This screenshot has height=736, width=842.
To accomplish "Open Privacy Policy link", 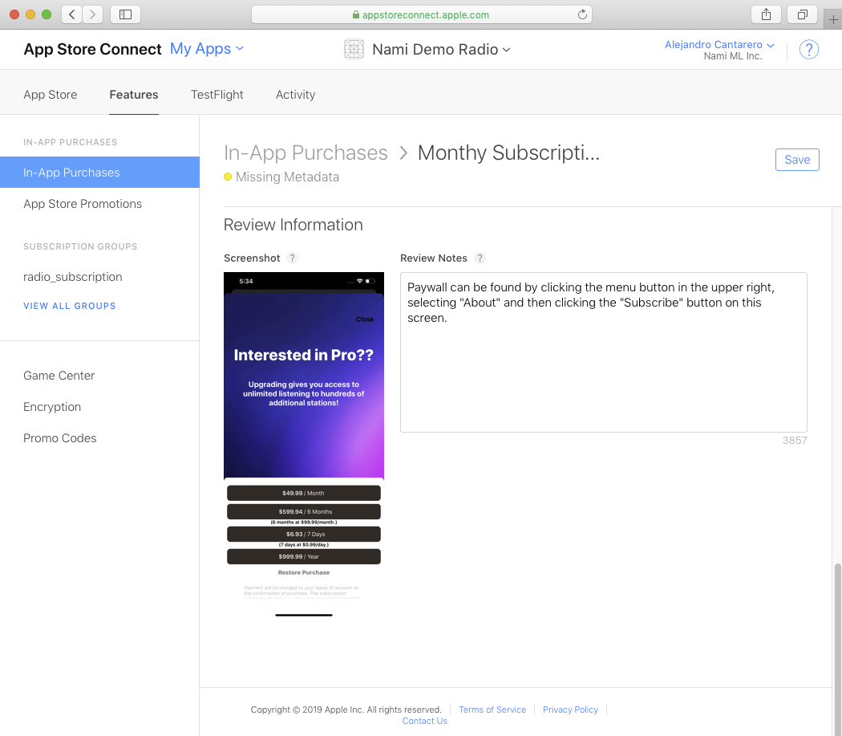I will click(570, 710).
